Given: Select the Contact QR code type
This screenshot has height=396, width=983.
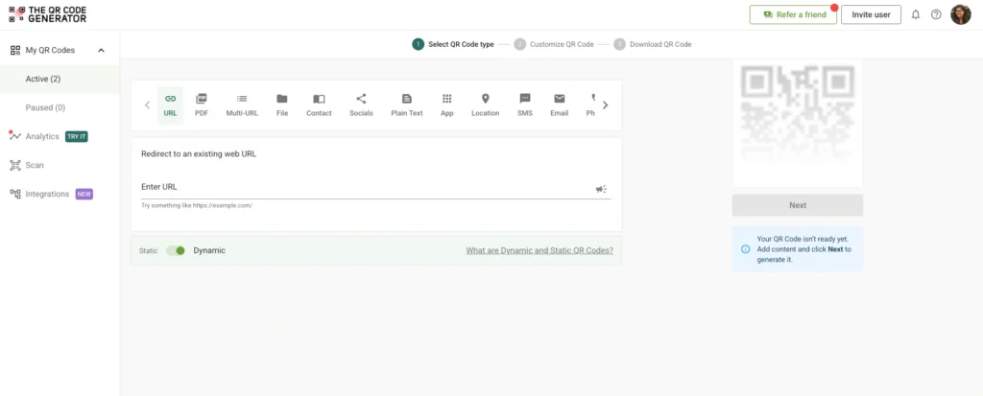Looking at the screenshot, I should [319, 105].
